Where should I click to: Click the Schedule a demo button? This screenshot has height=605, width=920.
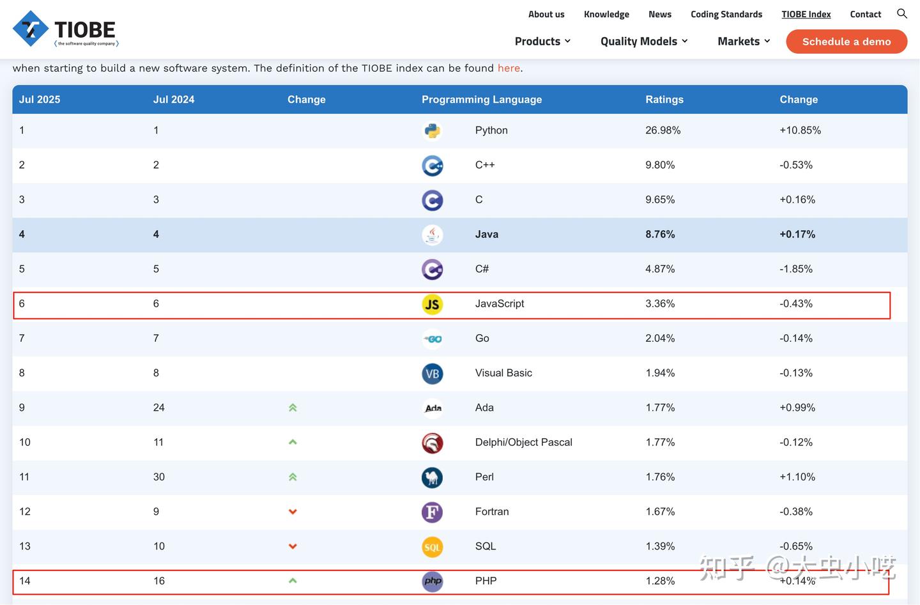tap(847, 42)
